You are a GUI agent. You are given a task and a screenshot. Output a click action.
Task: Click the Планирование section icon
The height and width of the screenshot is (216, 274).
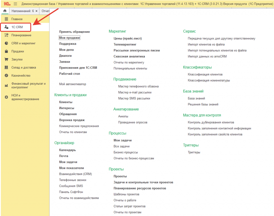(x=6, y=35)
